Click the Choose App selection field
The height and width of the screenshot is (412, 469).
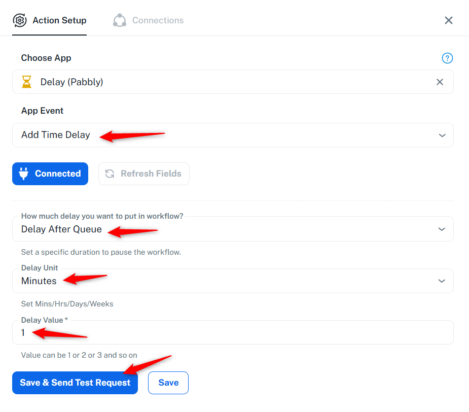(x=233, y=82)
